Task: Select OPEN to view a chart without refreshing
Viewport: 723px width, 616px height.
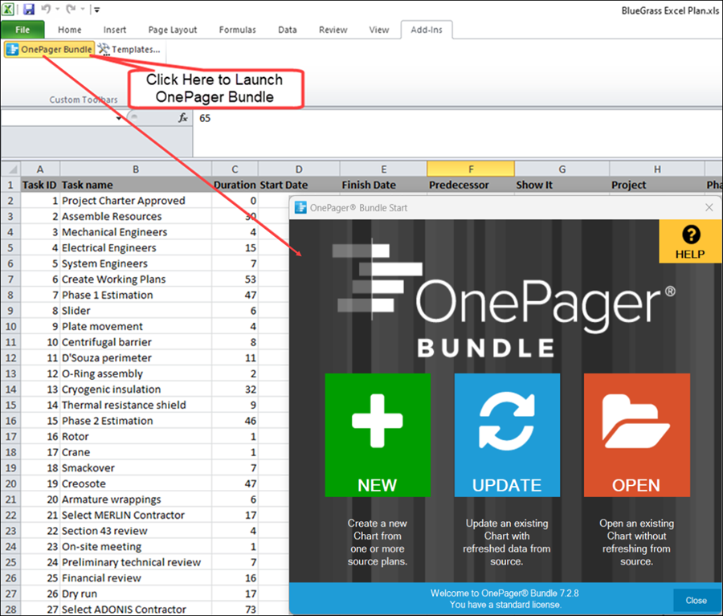Action: 636,434
